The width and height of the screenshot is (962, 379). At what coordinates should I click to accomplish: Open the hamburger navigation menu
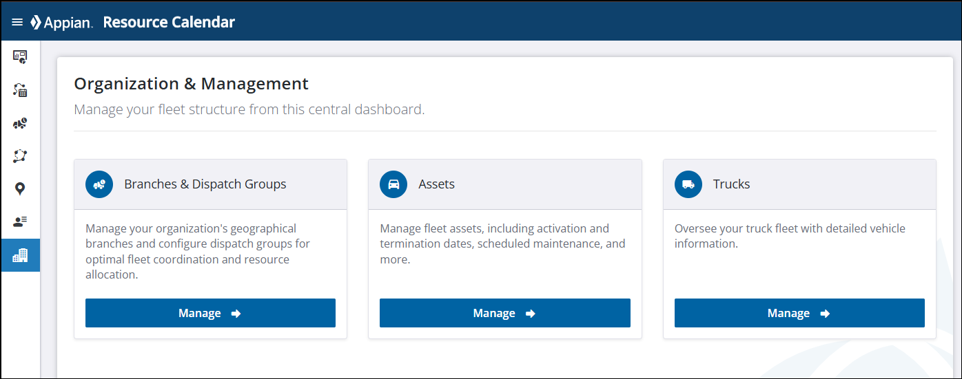click(x=17, y=23)
